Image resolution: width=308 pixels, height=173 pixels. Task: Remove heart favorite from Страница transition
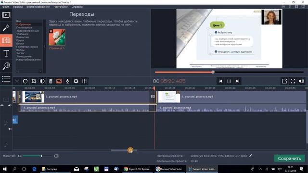[51, 31]
